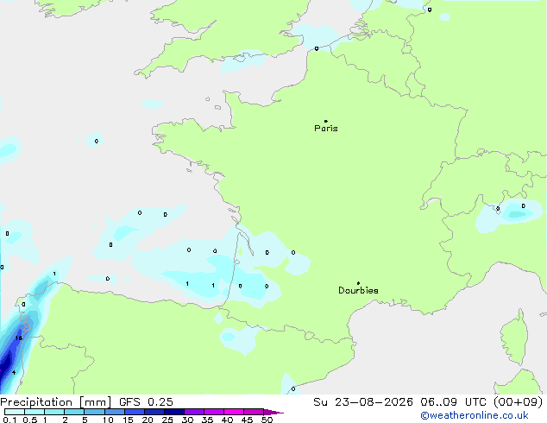Select the 25–30 mm dark navy swatch
This screenshot has width=547, height=423.
click(x=173, y=412)
